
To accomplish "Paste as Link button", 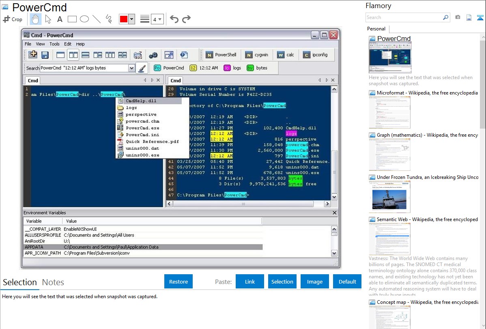I will tap(250, 282).
